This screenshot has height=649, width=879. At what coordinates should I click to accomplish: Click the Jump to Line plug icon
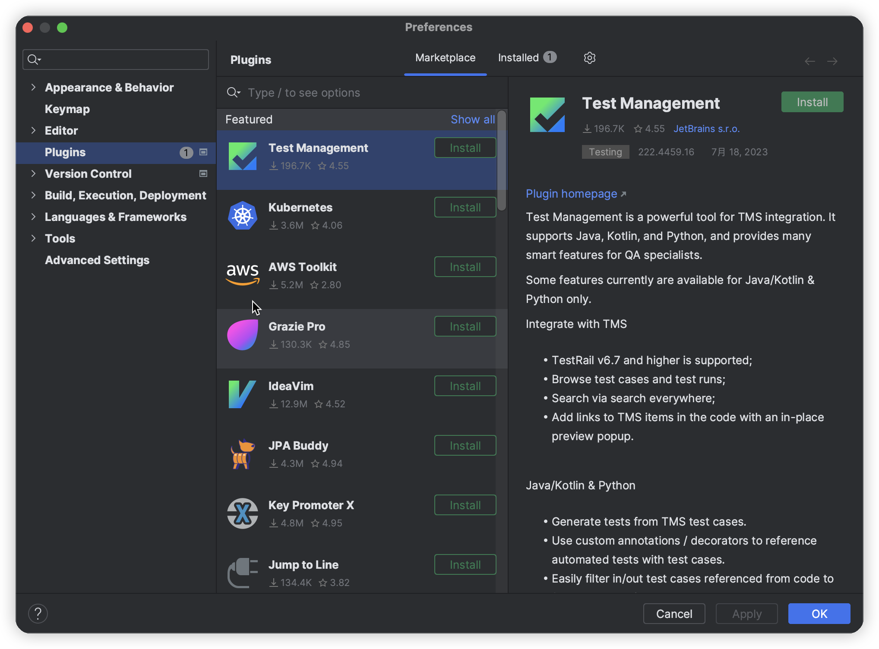[x=243, y=573]
